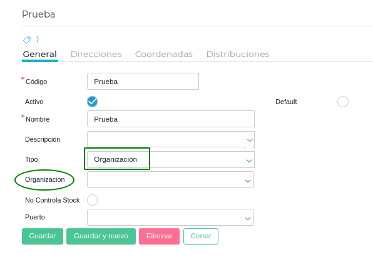Toggle the No Controla Stock checkbox
373x264 pixels.
pyautogui.click(x=92, y=200)
